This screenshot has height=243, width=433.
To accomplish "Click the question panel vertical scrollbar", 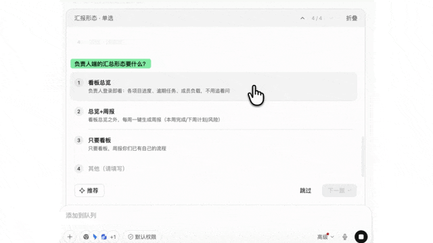I will tap(363, 157).
